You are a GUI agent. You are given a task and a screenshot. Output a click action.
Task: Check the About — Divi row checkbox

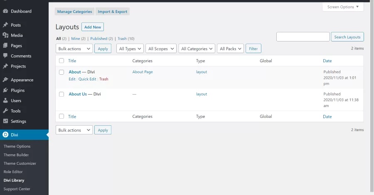[x=62, y=72]
